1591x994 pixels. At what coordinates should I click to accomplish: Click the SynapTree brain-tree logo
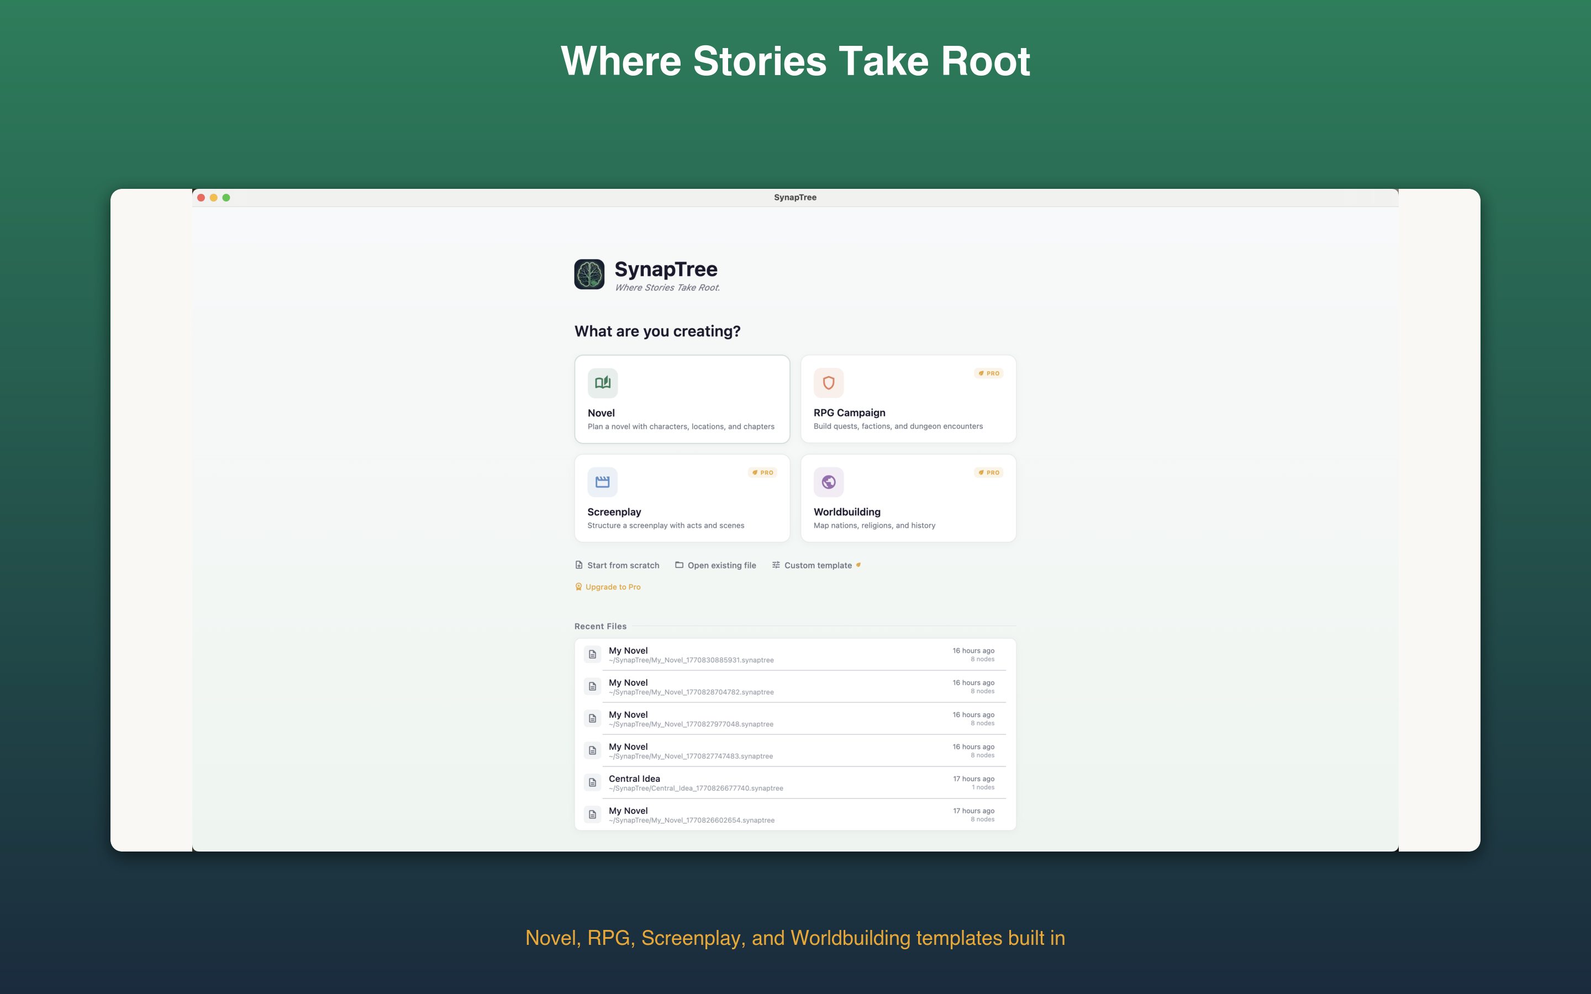click(589, 274)
